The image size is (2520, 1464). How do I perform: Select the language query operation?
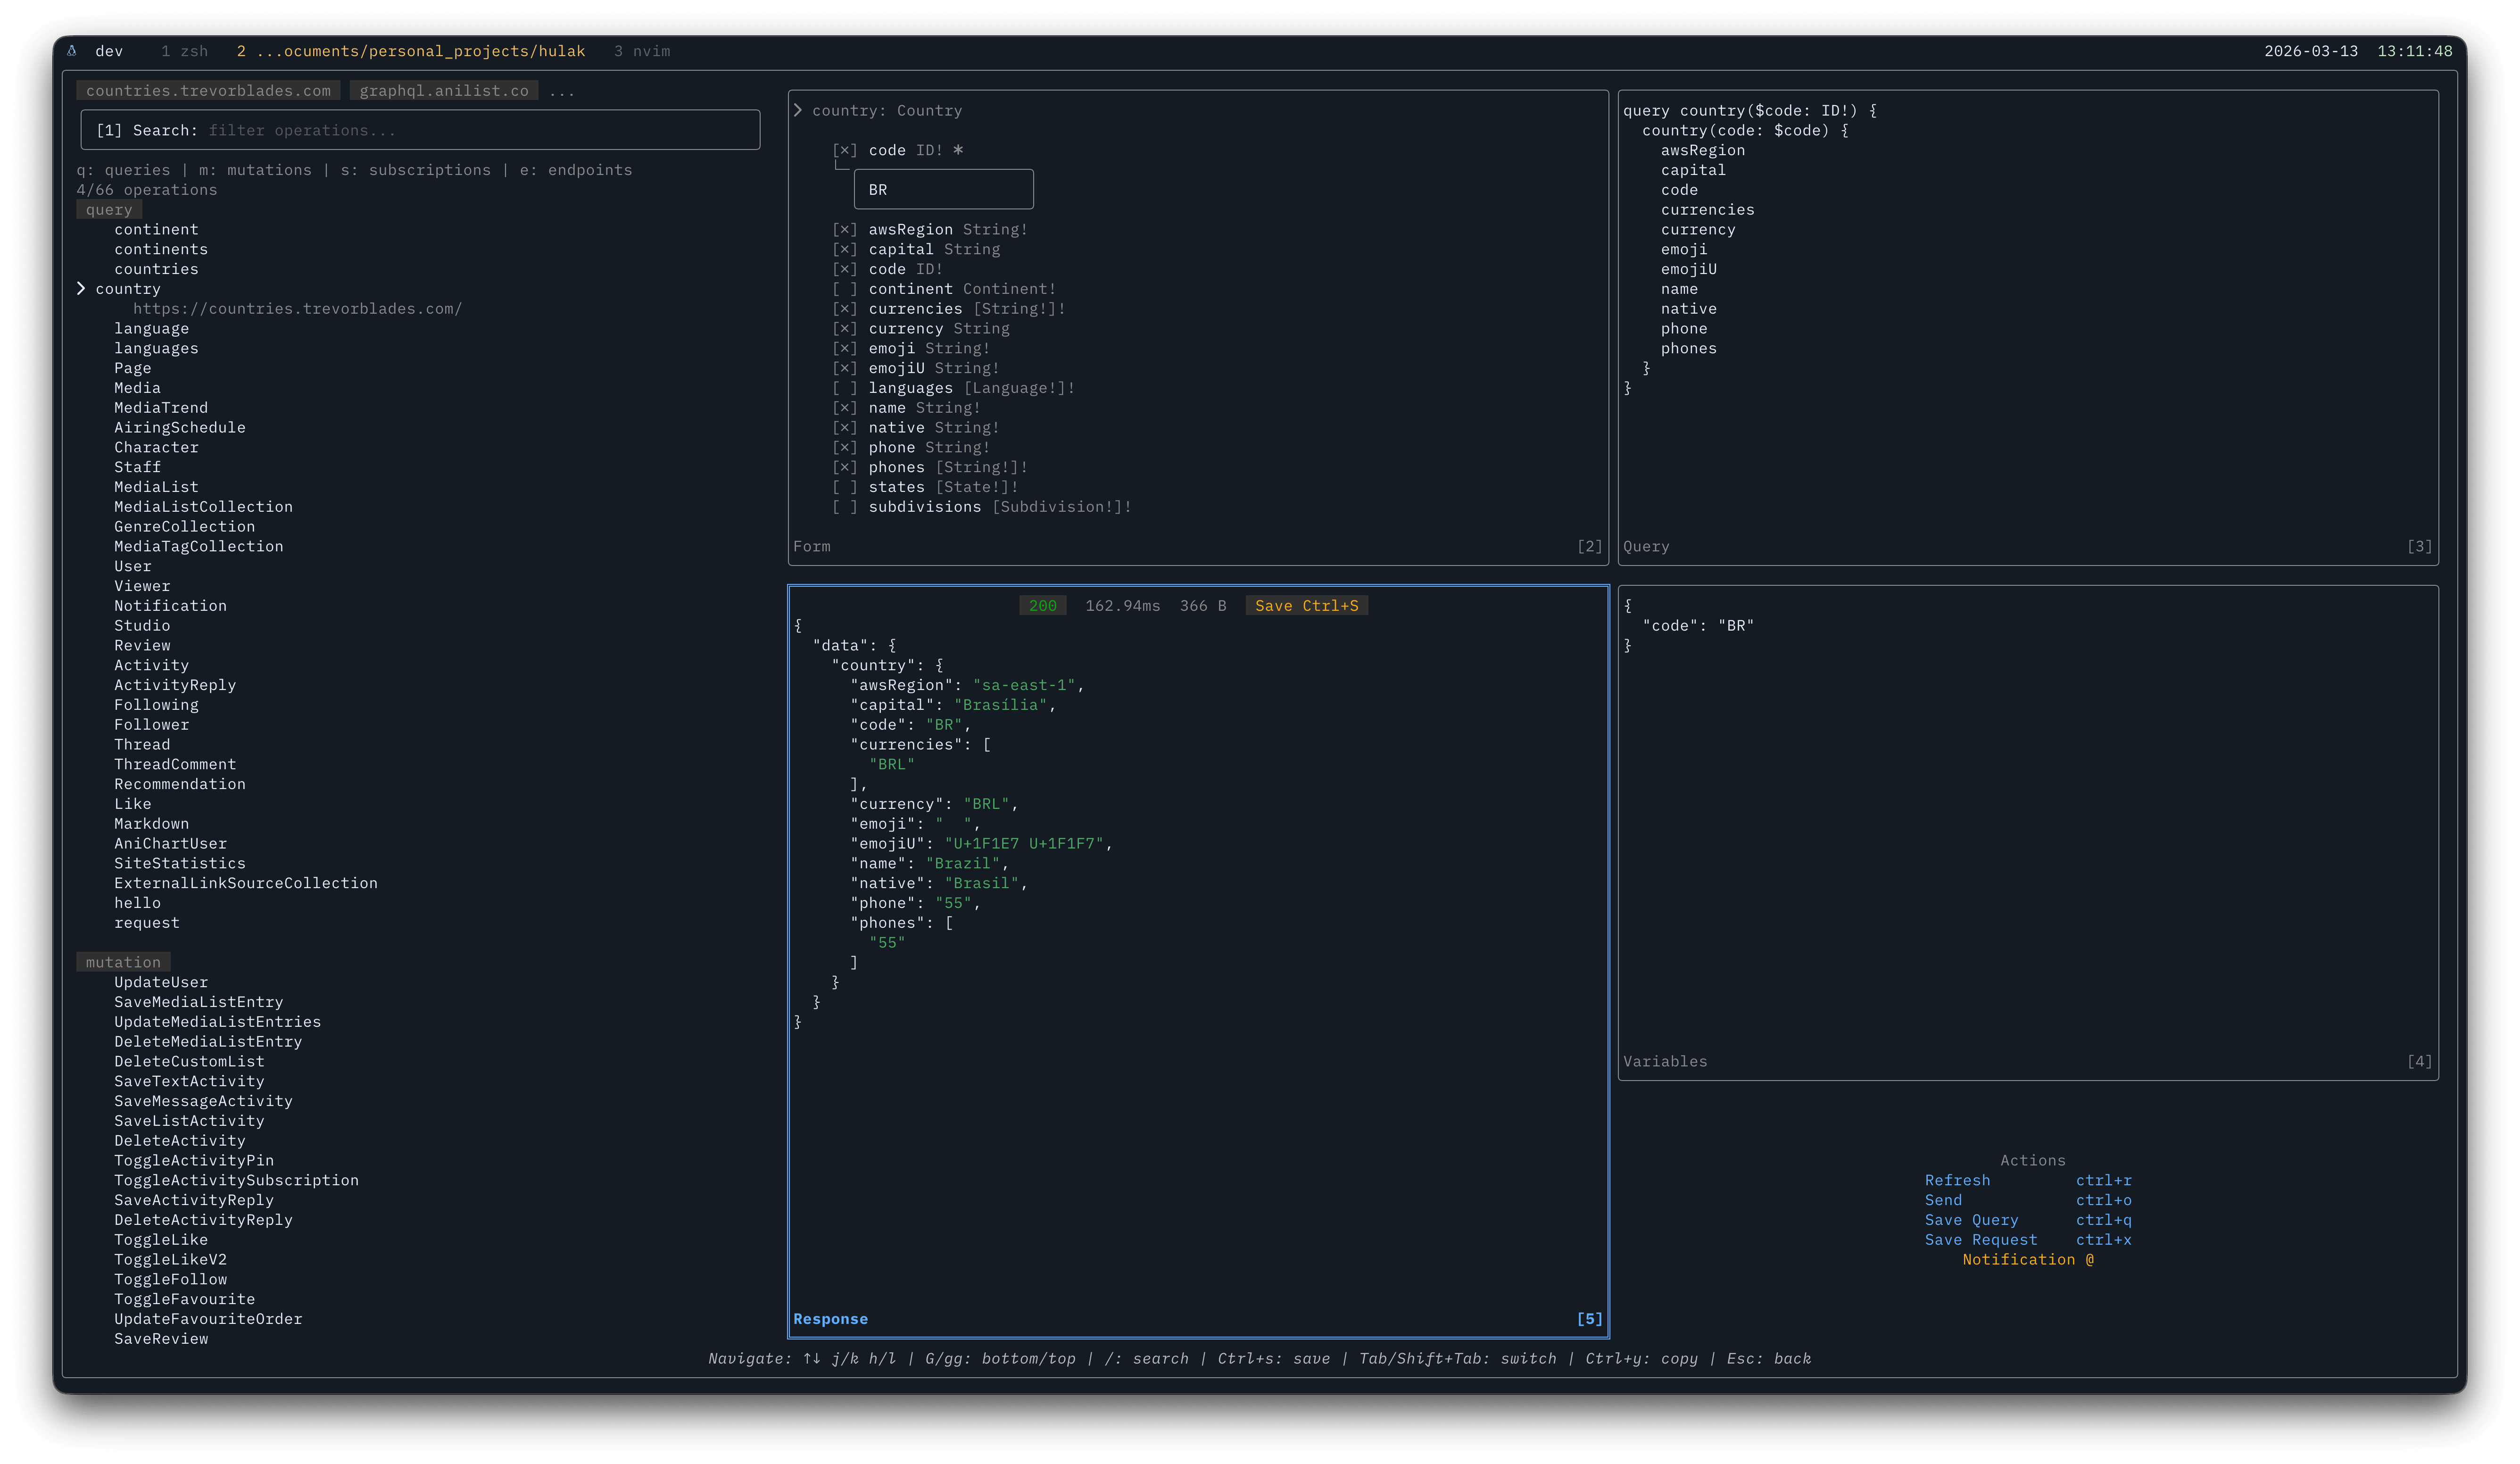coord(151,329)
